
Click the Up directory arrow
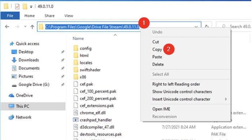point(32,27)
